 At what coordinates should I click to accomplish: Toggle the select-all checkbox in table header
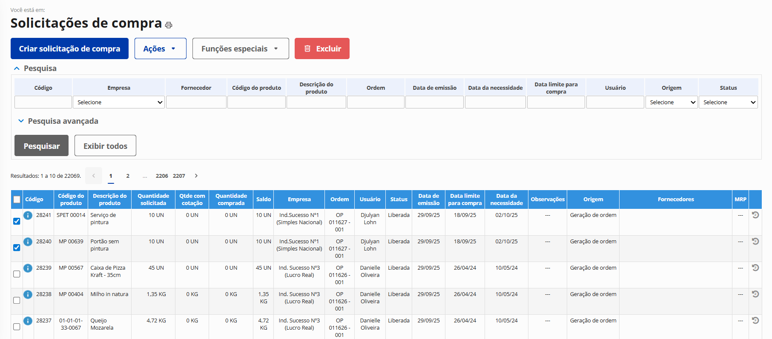(17, 199)
